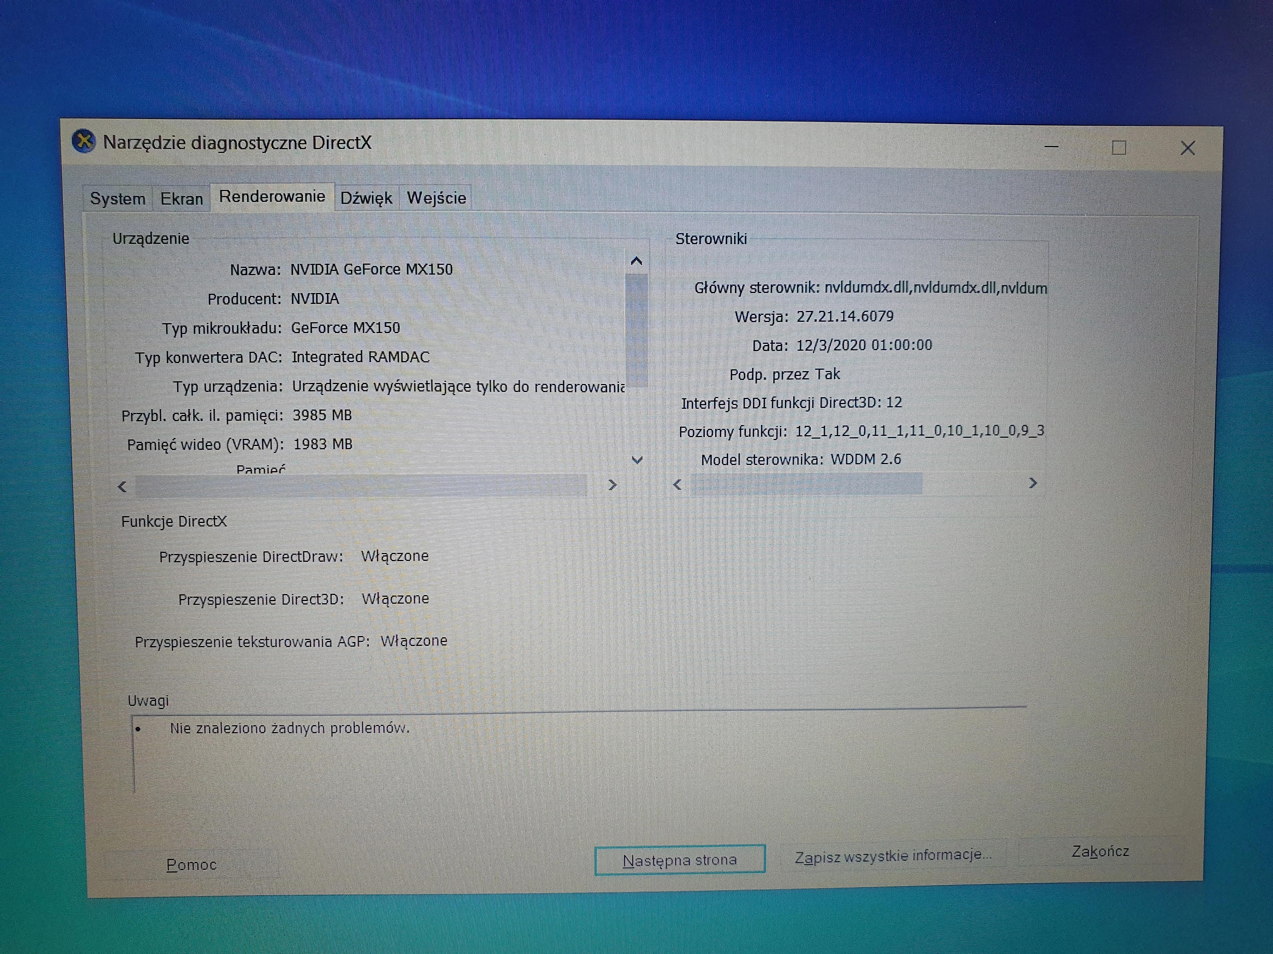Click the 3985 MB memory value
The height and width of the screenshot is (954, 1273).
tap(322, 415)
